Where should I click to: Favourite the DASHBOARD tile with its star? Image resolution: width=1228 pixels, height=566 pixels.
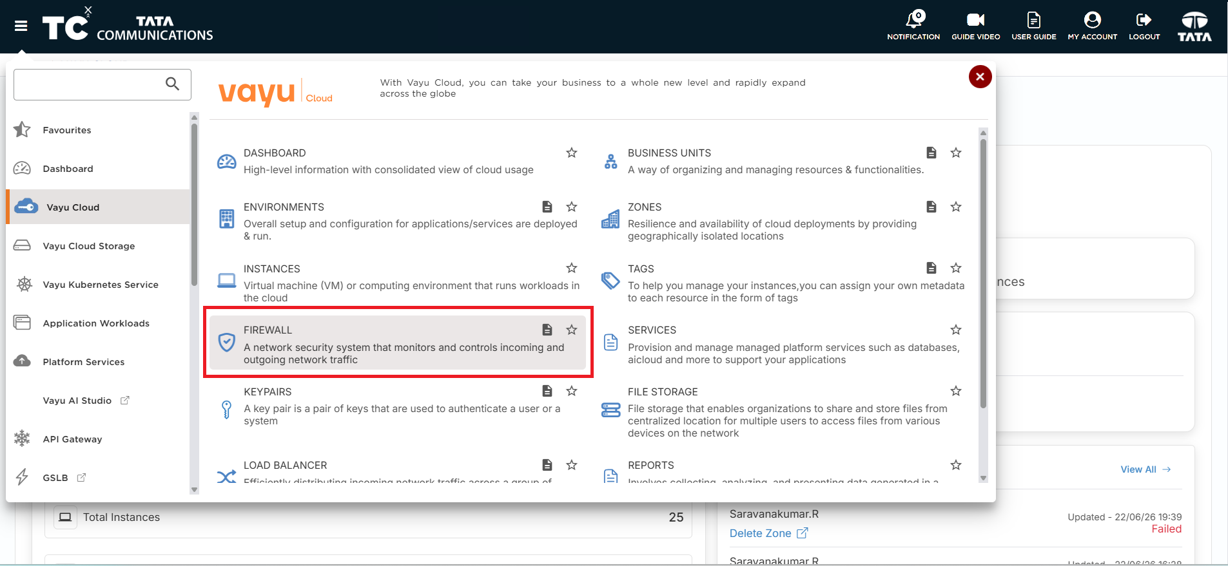pos(571,153)
